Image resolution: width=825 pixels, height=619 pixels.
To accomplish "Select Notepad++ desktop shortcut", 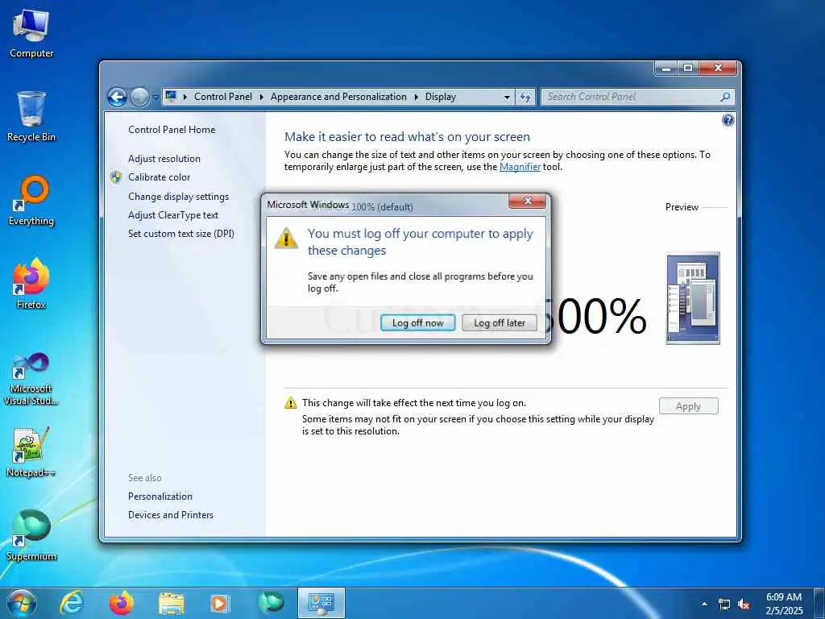I will (x=31, y=452).
